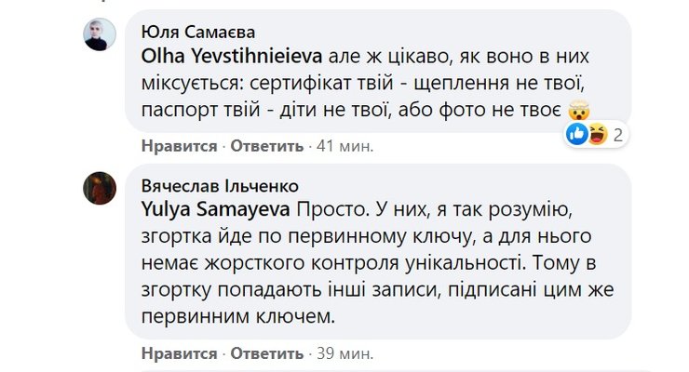Click the blue thumbs-up reaction icon
Viewport: 689px width, 372px height.
point(577,135)
